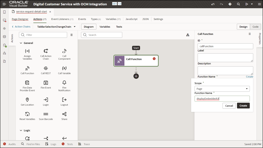The image size is (263, 148).
Task: Click the header search magnifier icon
Action: point(238,4)
